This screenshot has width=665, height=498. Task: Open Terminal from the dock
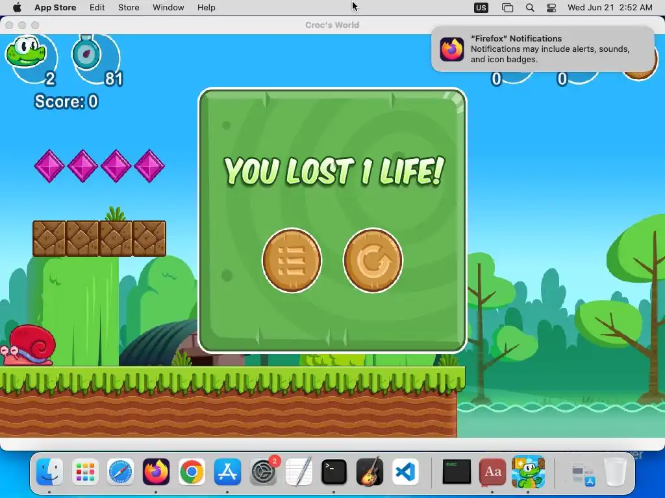click(334, 472)
